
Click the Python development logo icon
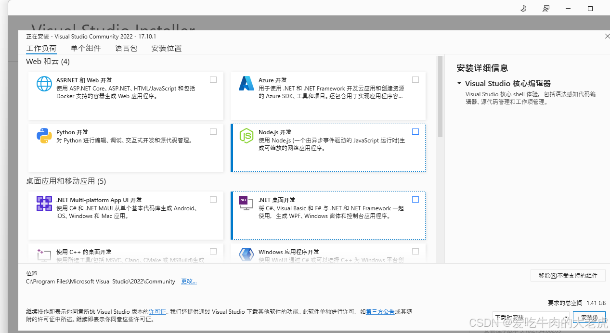coord(44,136)
